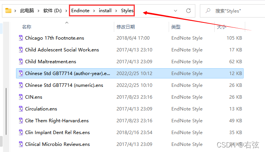Image resolution: width=265 pixels, height=152 pixels.
Task: Sort by the 大小 column header
Action: pos(221,27)
